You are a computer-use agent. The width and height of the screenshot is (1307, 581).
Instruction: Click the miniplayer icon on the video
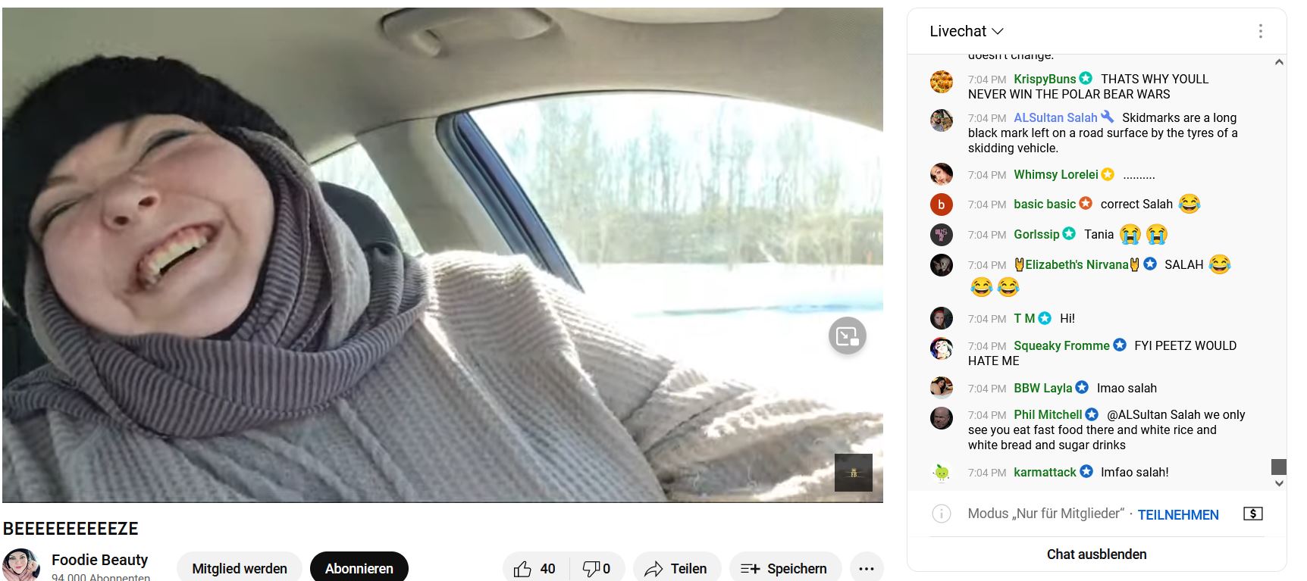(x=847, y=336)
